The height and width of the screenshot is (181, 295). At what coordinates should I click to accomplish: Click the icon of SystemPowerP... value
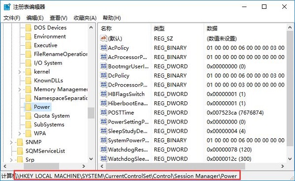(x=103, y=140)
